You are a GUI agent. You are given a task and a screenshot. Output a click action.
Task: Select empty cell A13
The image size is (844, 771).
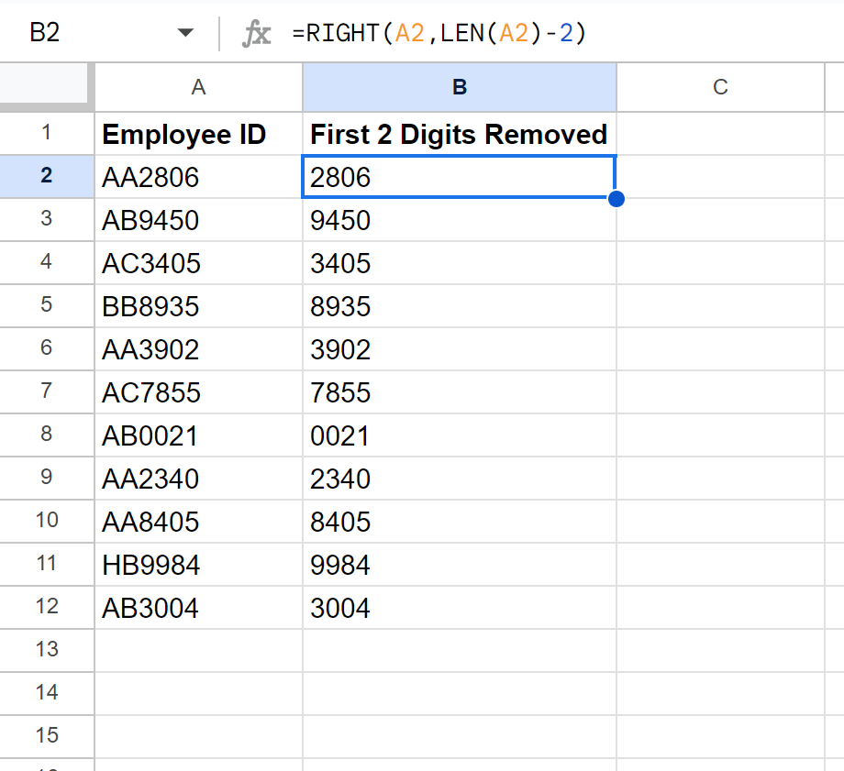coord(199,651)
